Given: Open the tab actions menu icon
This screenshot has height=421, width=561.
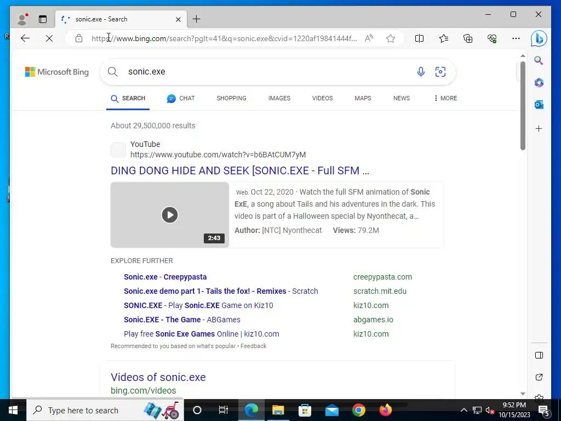Looking at the screenshot, I should point(43,19).
